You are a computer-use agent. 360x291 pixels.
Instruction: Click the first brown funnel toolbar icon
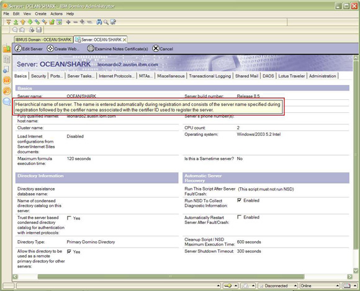(x=9, y=22)
